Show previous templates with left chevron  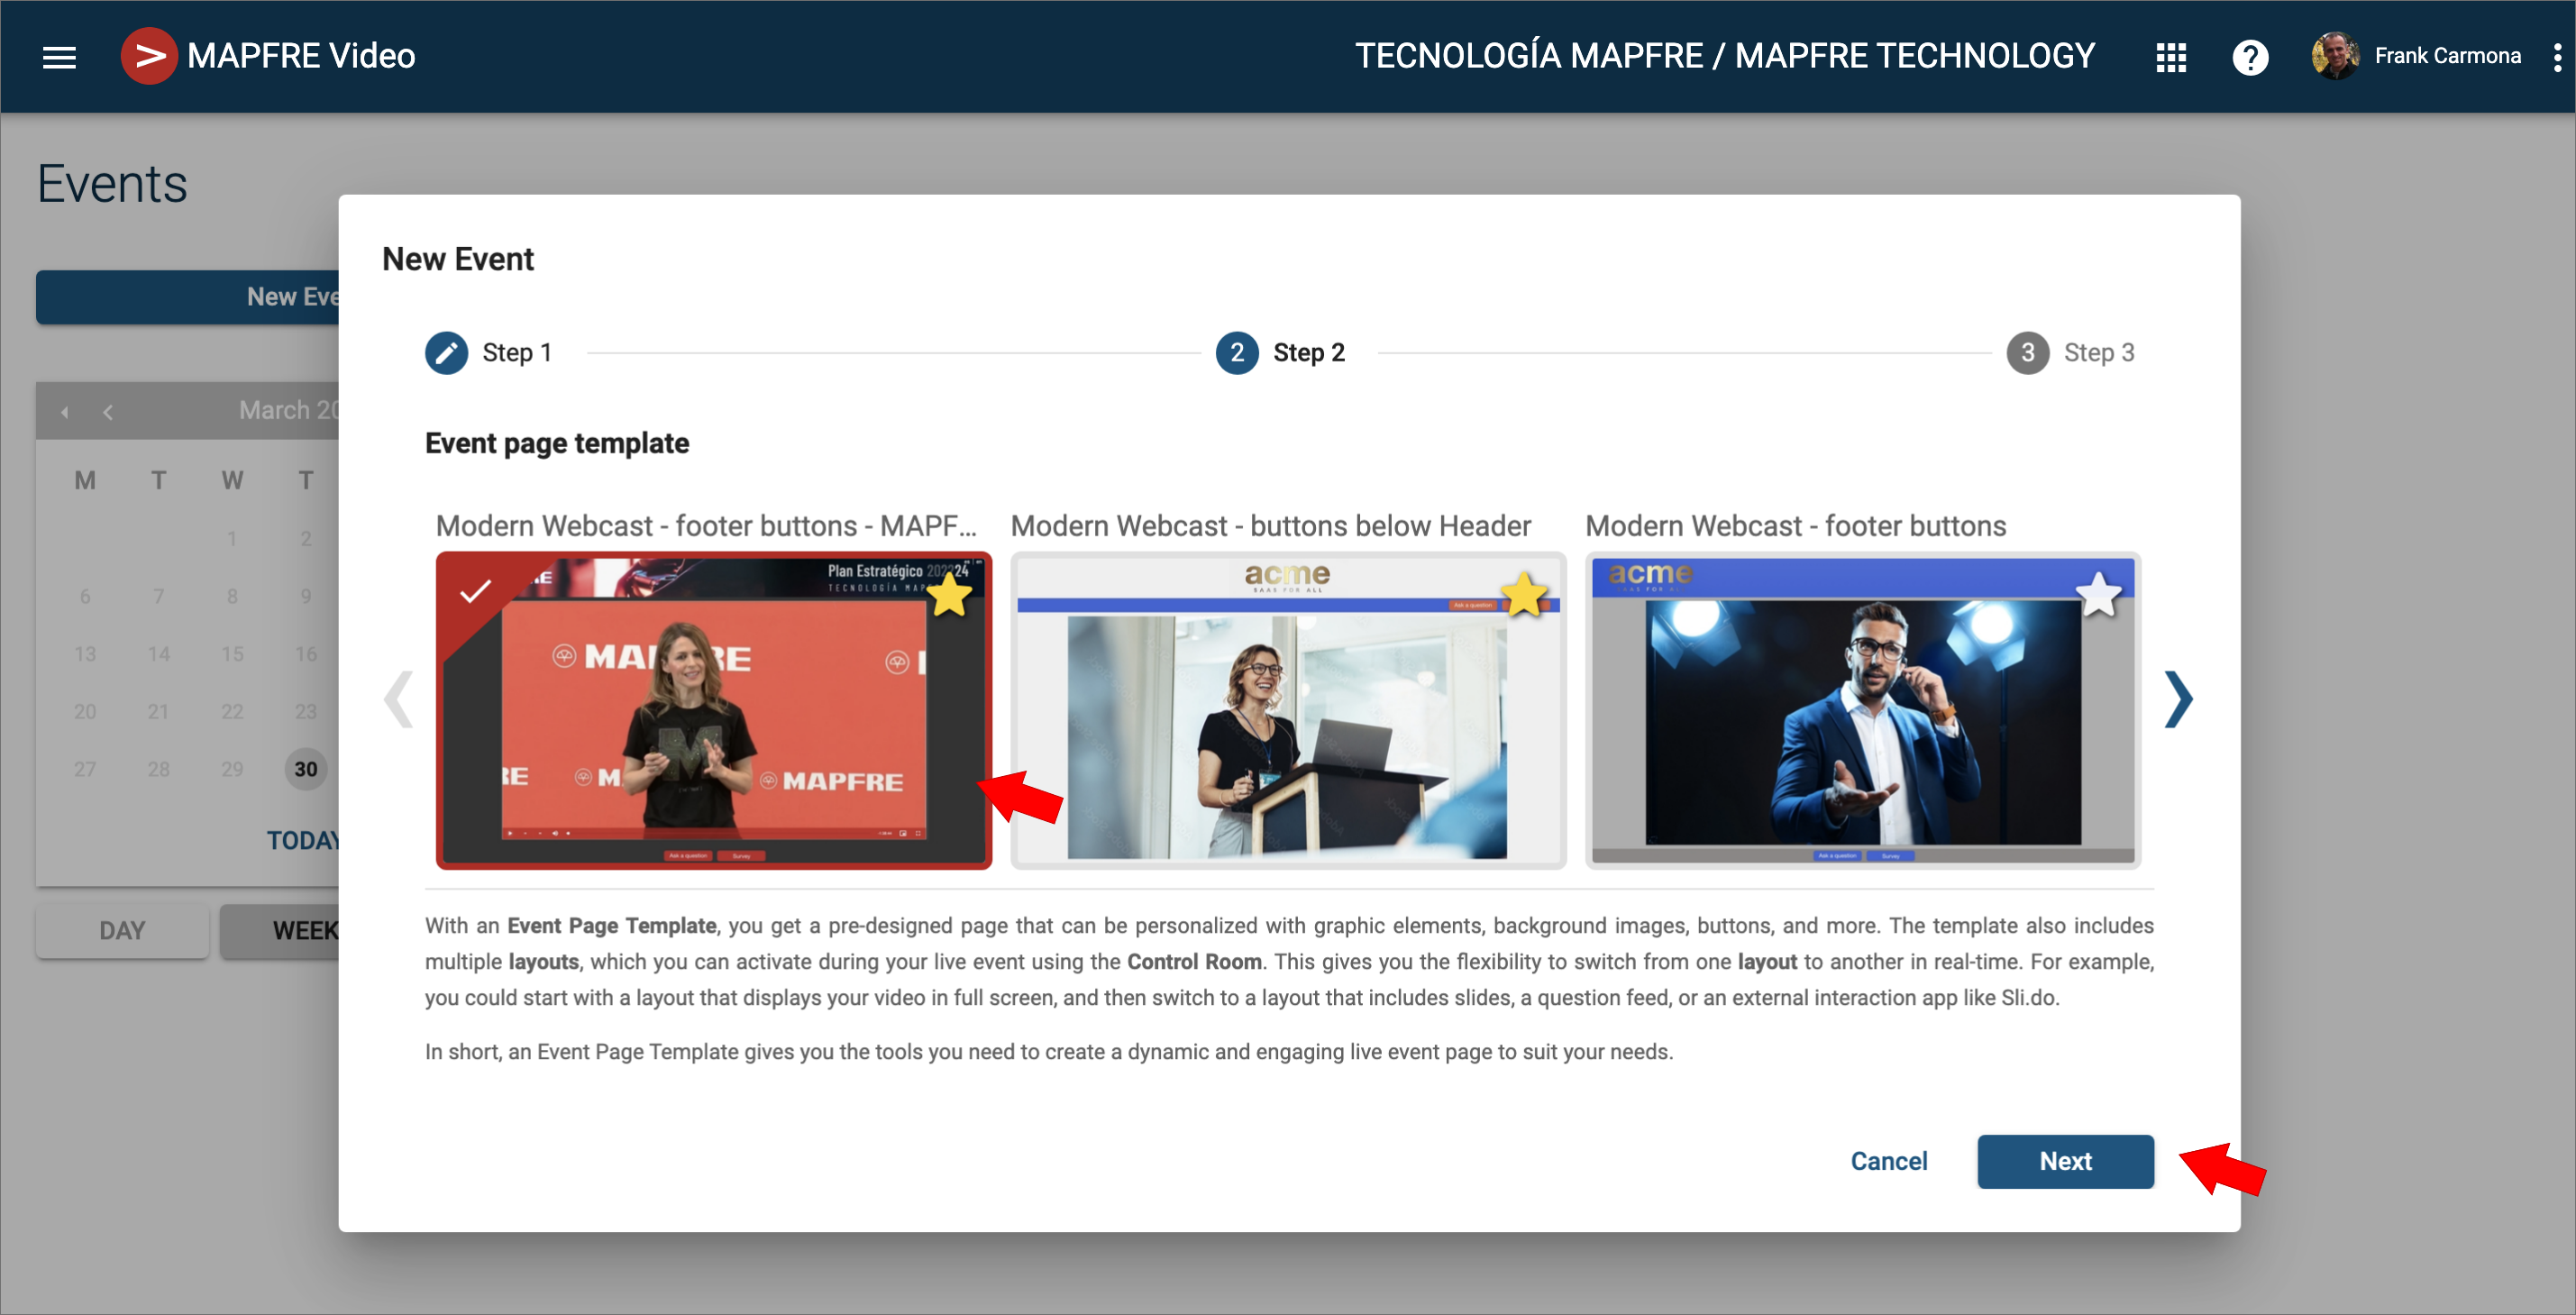[399, 698]
